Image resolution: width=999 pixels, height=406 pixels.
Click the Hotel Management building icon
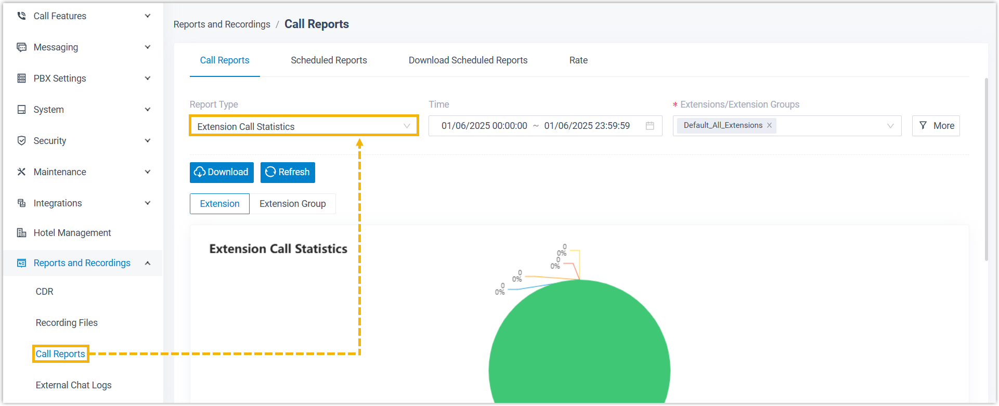point(21,233)
